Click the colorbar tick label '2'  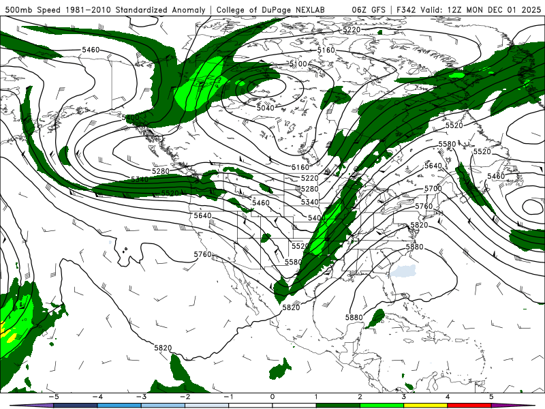tap(360, 397)
